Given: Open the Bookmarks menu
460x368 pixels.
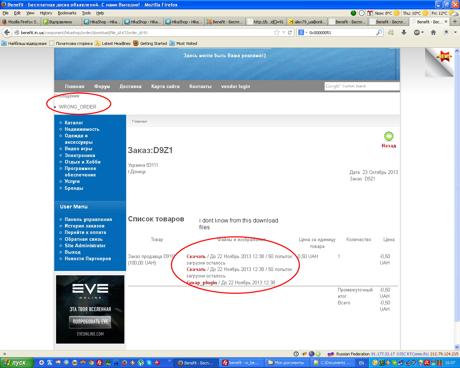Looking at the screenshot, I should [x=67, y=13].
